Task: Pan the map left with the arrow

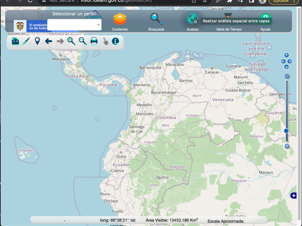Action: [283, 61]
